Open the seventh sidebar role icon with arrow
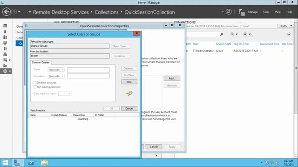This screenshot has height=167, width=298. point(6,60)
